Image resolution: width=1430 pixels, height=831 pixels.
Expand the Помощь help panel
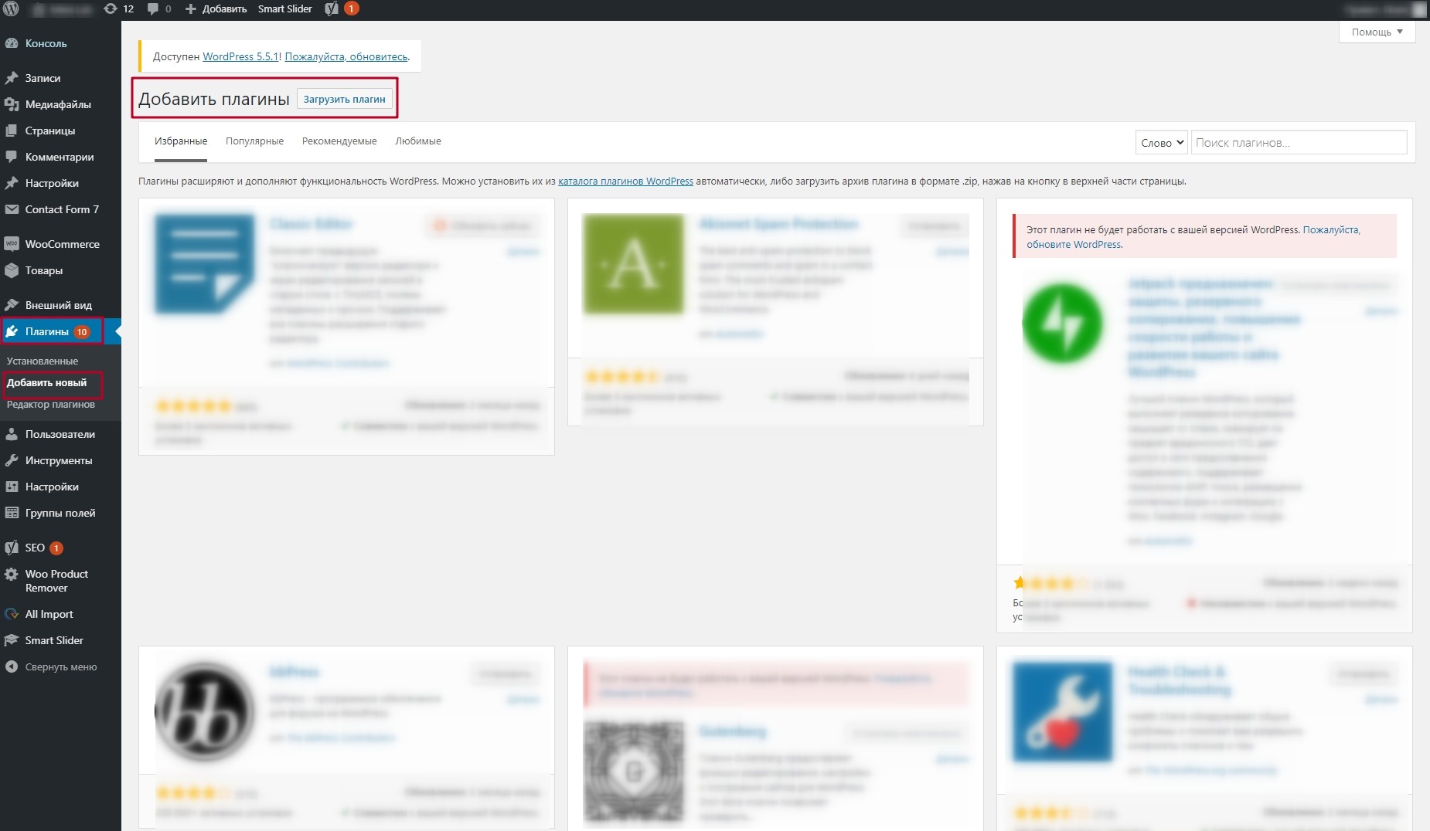pos(1377,32)
